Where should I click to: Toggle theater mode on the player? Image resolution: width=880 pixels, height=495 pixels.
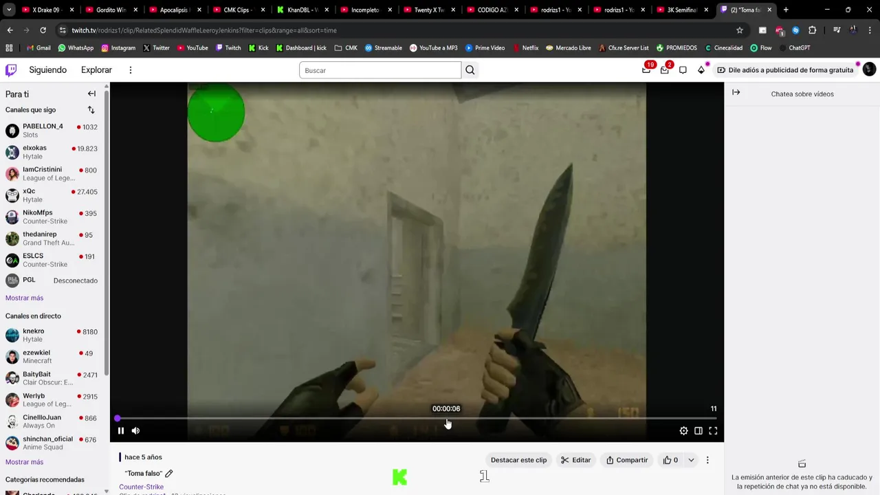(x=698, y=431)
